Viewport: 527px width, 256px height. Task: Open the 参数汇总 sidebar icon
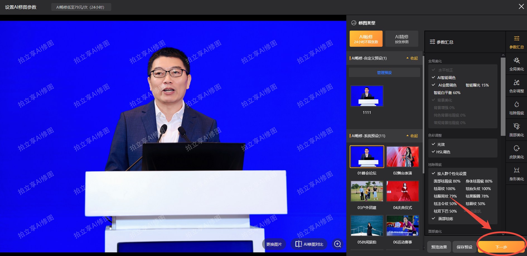pyautogui.click(x=516, y=42)
